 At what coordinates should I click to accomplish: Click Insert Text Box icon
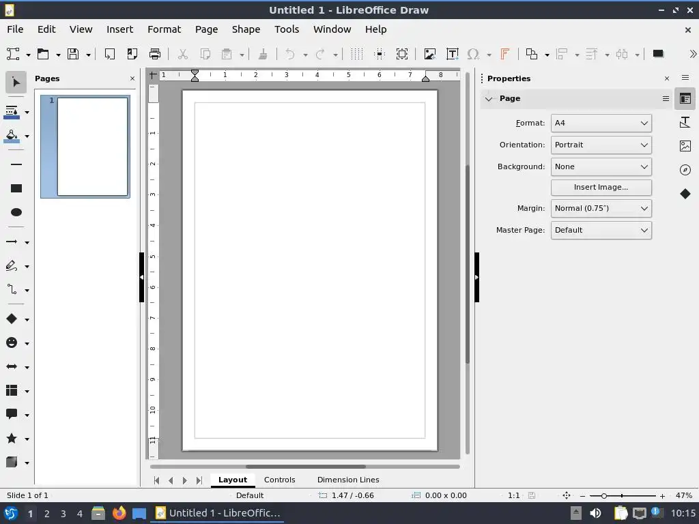pyautogui.click(x=453, y=54)
